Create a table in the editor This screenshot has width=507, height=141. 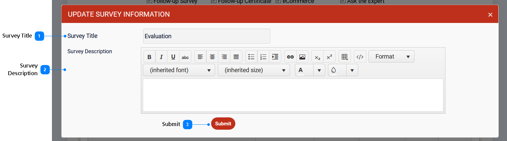tap(345, 57)
